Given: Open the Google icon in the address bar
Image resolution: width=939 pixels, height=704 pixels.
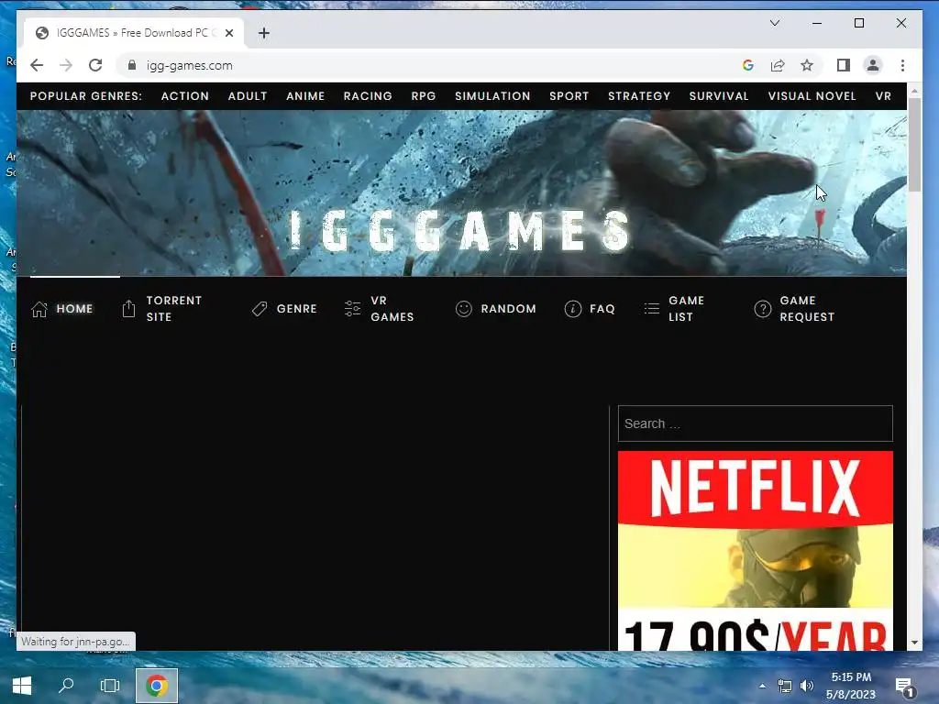Looking at the screenshot, I should click(x=748, y=65).
